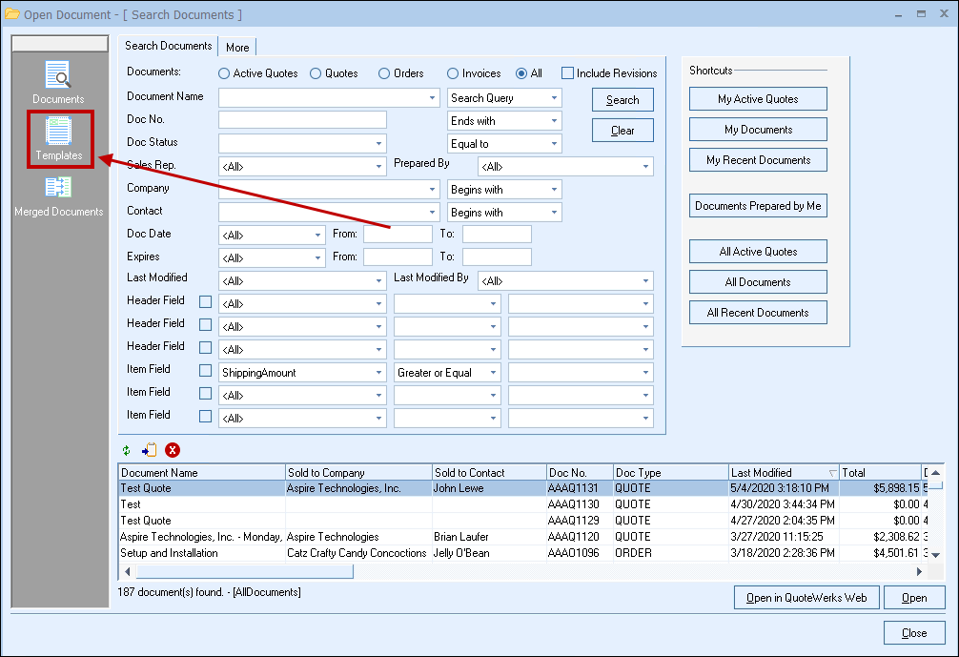Image resolution: width=959 pixels, height=657 pixels.
Task: Click the green refresh icon above results
Action: pyautogui.click(x=127, y=450)
